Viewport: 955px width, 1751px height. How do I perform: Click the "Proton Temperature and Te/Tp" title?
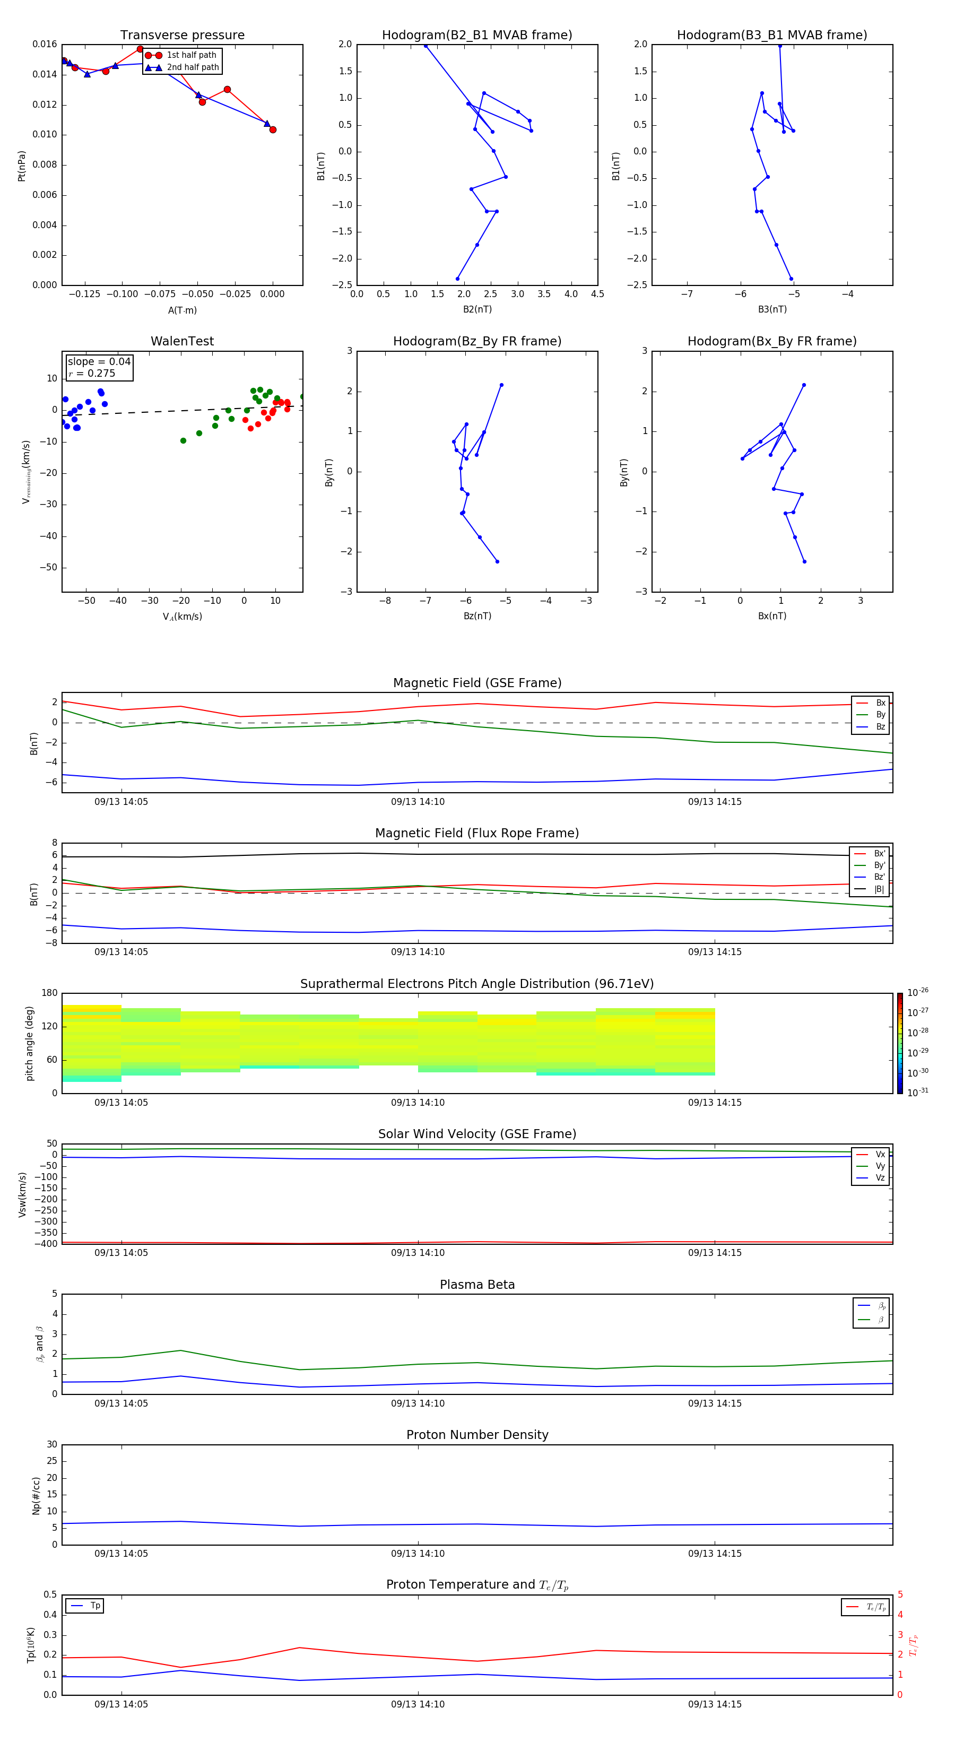[x=477, y=1585]
